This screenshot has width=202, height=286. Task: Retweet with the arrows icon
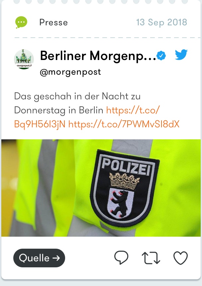click(x=151, y=258)
